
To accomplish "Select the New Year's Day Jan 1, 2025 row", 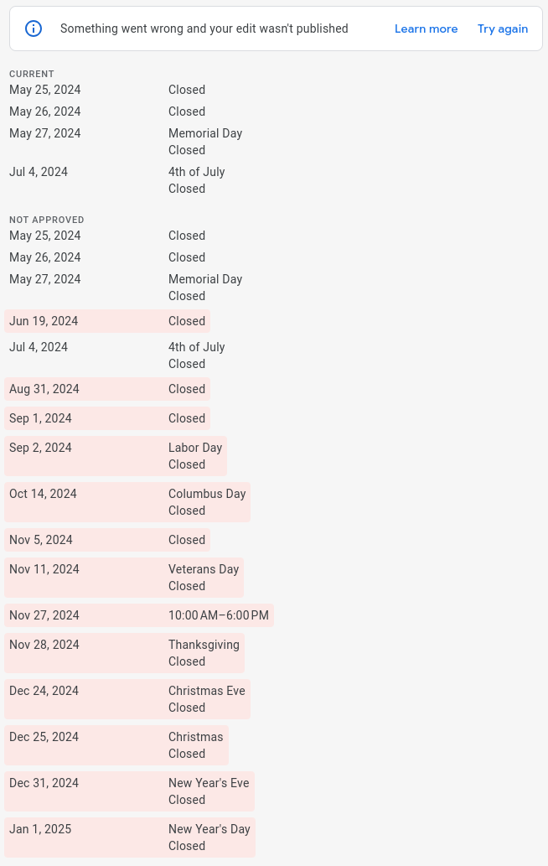I will [130, 837].
